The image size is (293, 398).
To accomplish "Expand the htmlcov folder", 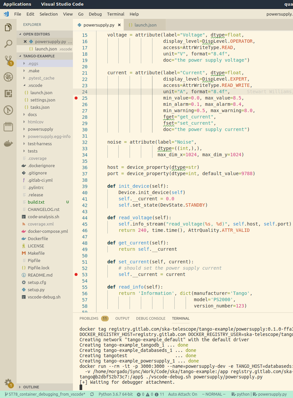I will point(45,122).
